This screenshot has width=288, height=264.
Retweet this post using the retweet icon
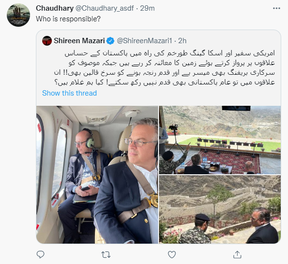106,255
